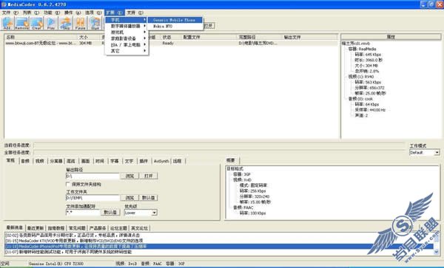444x268 pixels.
Task: Switch to the 画面 settings tab
Action: click(x=86, y=161)
